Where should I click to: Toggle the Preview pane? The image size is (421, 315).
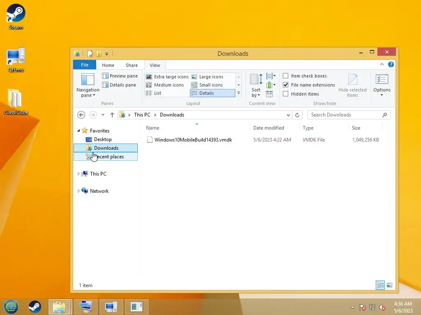[120, 76]
